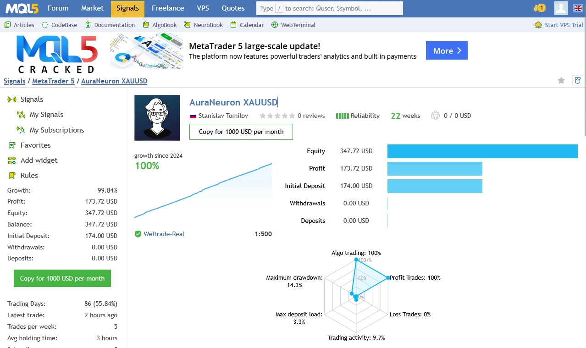Click the signal author avatar thumbnail
The height and width of the screenshot is (348, 586).
click(x=157, y=118)
